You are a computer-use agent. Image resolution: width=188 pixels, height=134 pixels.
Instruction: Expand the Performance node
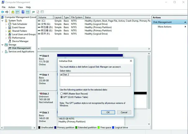click(x=6, y=38)
